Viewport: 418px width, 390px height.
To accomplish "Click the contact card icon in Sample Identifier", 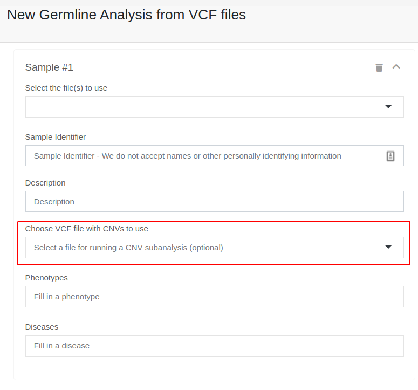I will 390,156.
